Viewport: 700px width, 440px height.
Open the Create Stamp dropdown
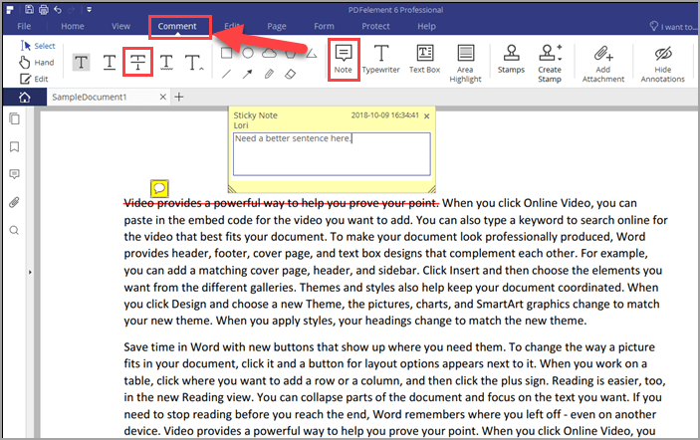pos(550,64)
